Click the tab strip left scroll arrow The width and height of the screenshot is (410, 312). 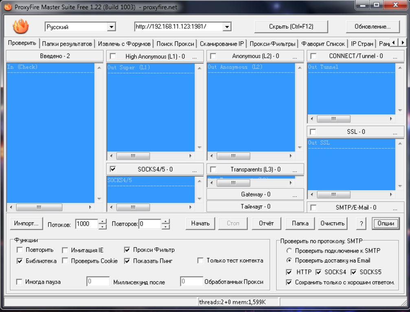[394, 42]
